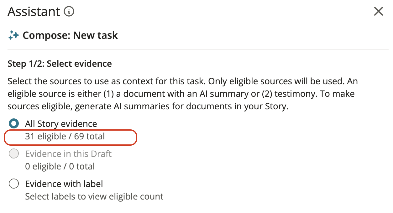Choose the disabled Evidence in this Draft radio
This screenshot has width=393, height=213.
(x=14, y=154)
